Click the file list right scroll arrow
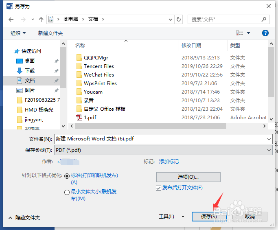This screenshot has width=278, height=230. pos(264,126)
